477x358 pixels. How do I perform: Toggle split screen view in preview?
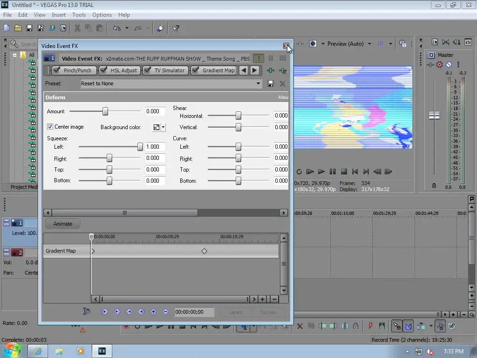(313, 44)
